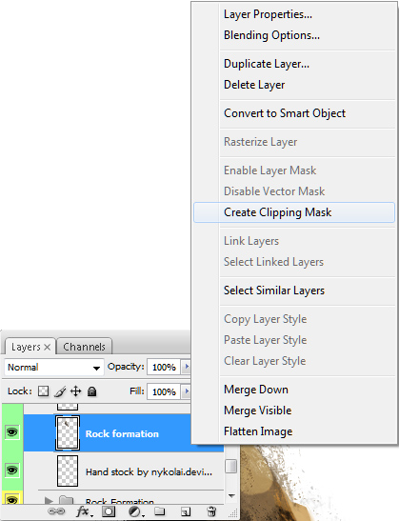The image size is (399, 521).
Task: Click the Rock formation layer thumbnail
Action: [68, 433]
